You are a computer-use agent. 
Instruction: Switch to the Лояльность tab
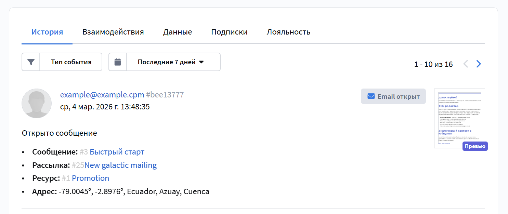(x=288, y=32)
